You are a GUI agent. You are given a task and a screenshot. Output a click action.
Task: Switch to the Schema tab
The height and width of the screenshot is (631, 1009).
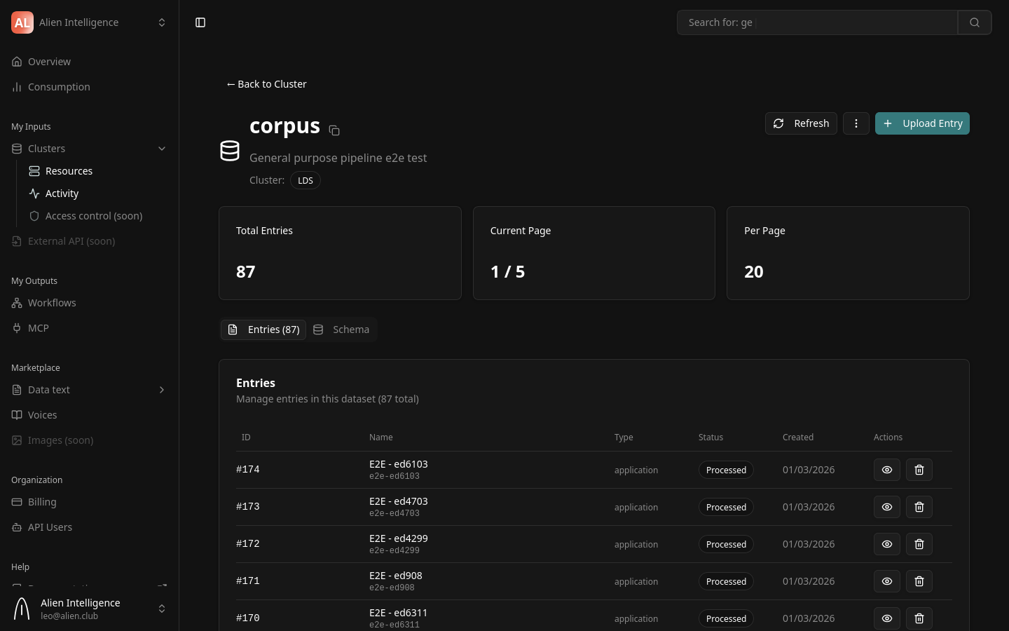[343, 330]
